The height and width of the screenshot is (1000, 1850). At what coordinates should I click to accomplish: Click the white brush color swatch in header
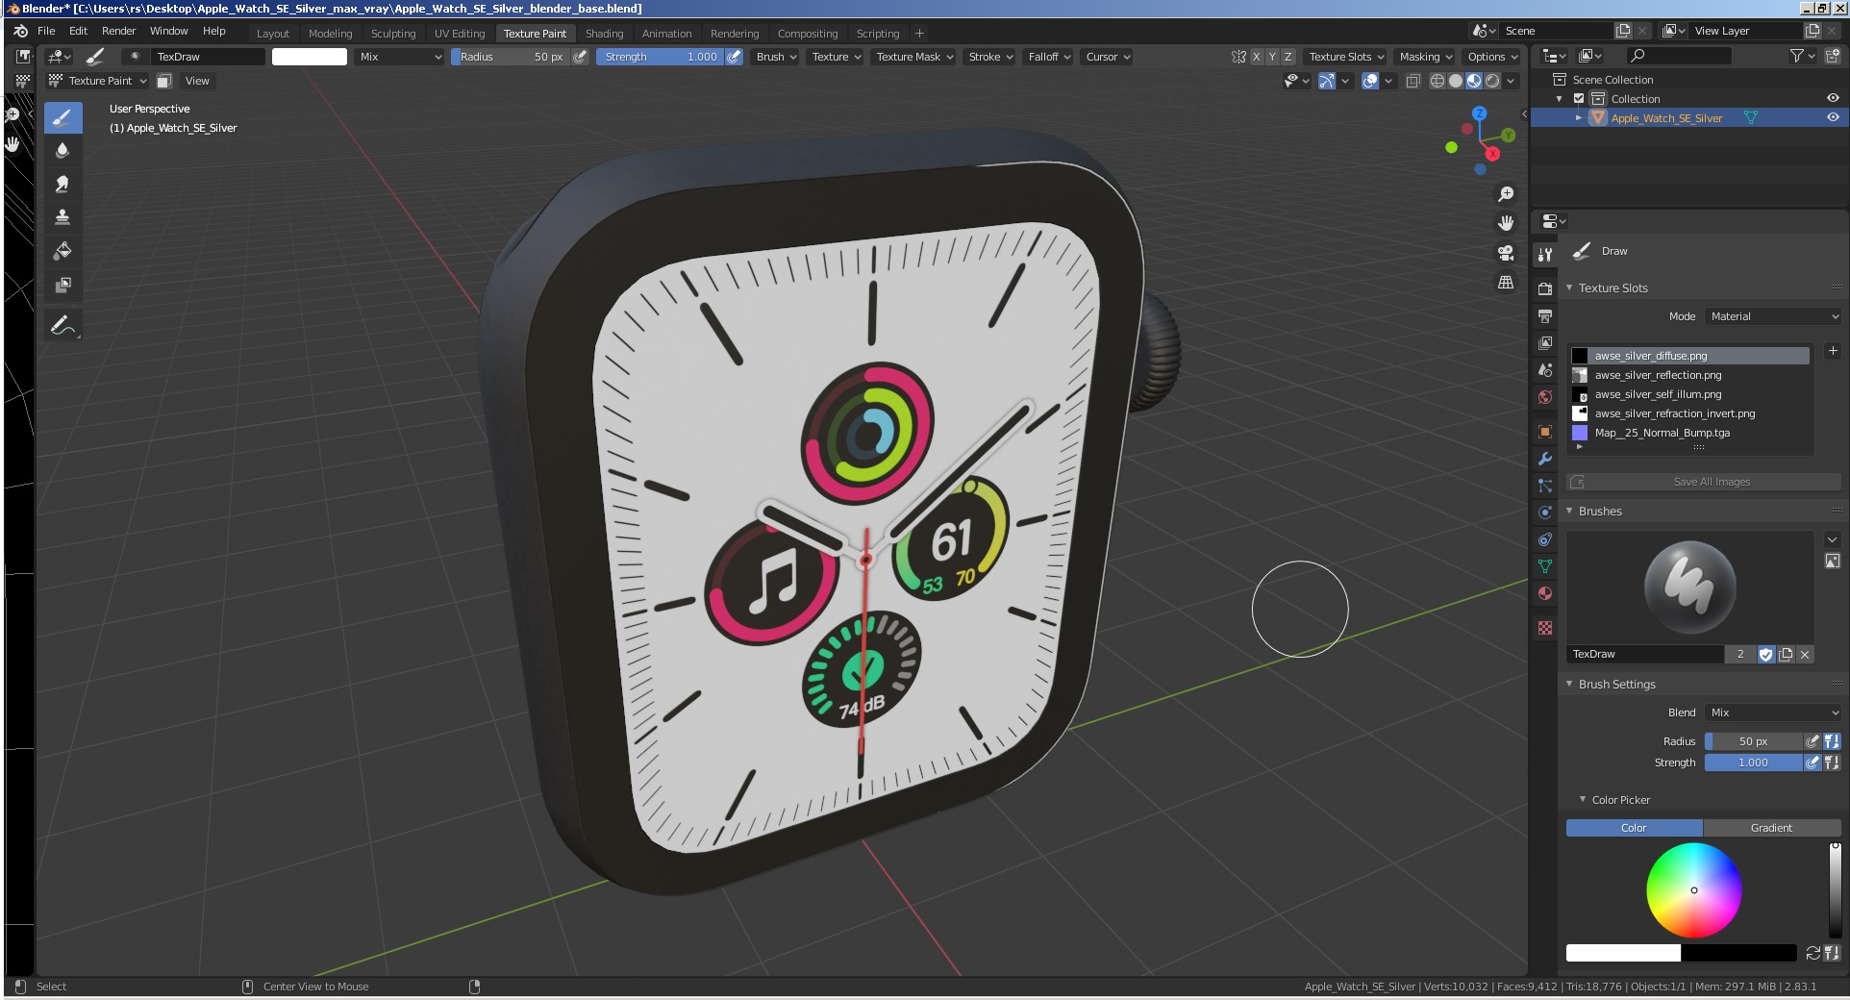click(x=309, y=57)
